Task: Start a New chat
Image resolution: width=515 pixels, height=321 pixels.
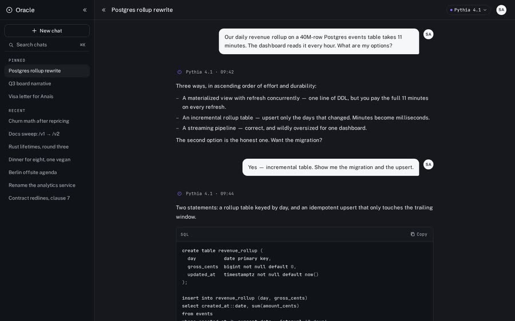Action: (x=47, y=30)
